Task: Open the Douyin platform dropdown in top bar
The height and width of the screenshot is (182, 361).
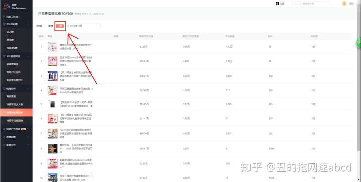Action: (x=285, y=4)
